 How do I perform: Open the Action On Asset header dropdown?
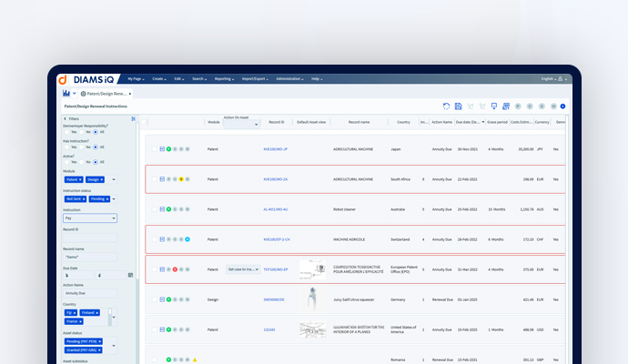pos(242,125)
